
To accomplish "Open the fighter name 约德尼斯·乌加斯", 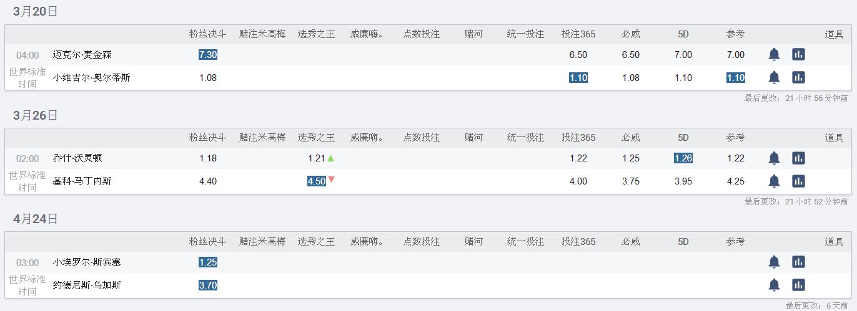I will [x=87, y=285].
